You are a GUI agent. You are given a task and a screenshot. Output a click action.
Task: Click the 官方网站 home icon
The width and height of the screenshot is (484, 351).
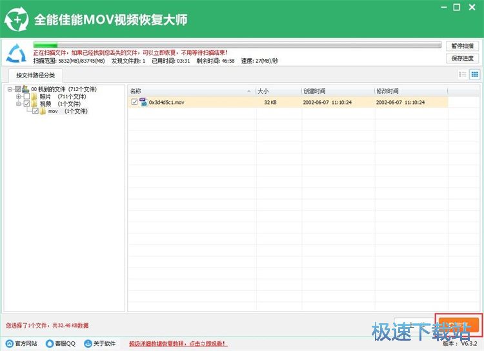coord(10,343)
